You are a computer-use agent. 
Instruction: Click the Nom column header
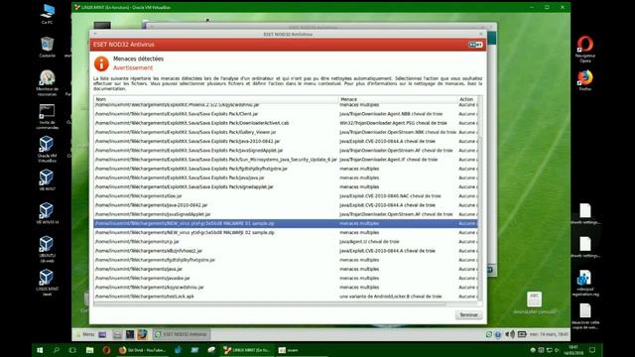(x=216, y=99)
